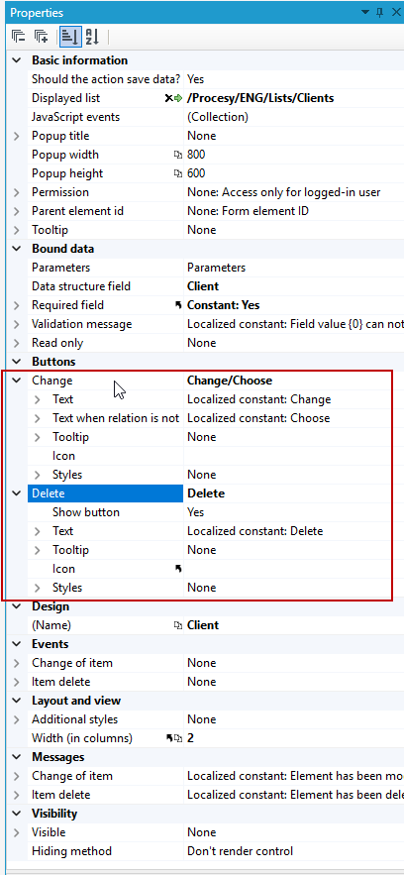Click the 'Change/Choose' value

[230, 381]
